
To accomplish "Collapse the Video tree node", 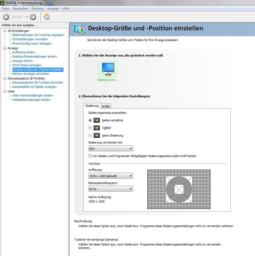I will click(5, 91).
